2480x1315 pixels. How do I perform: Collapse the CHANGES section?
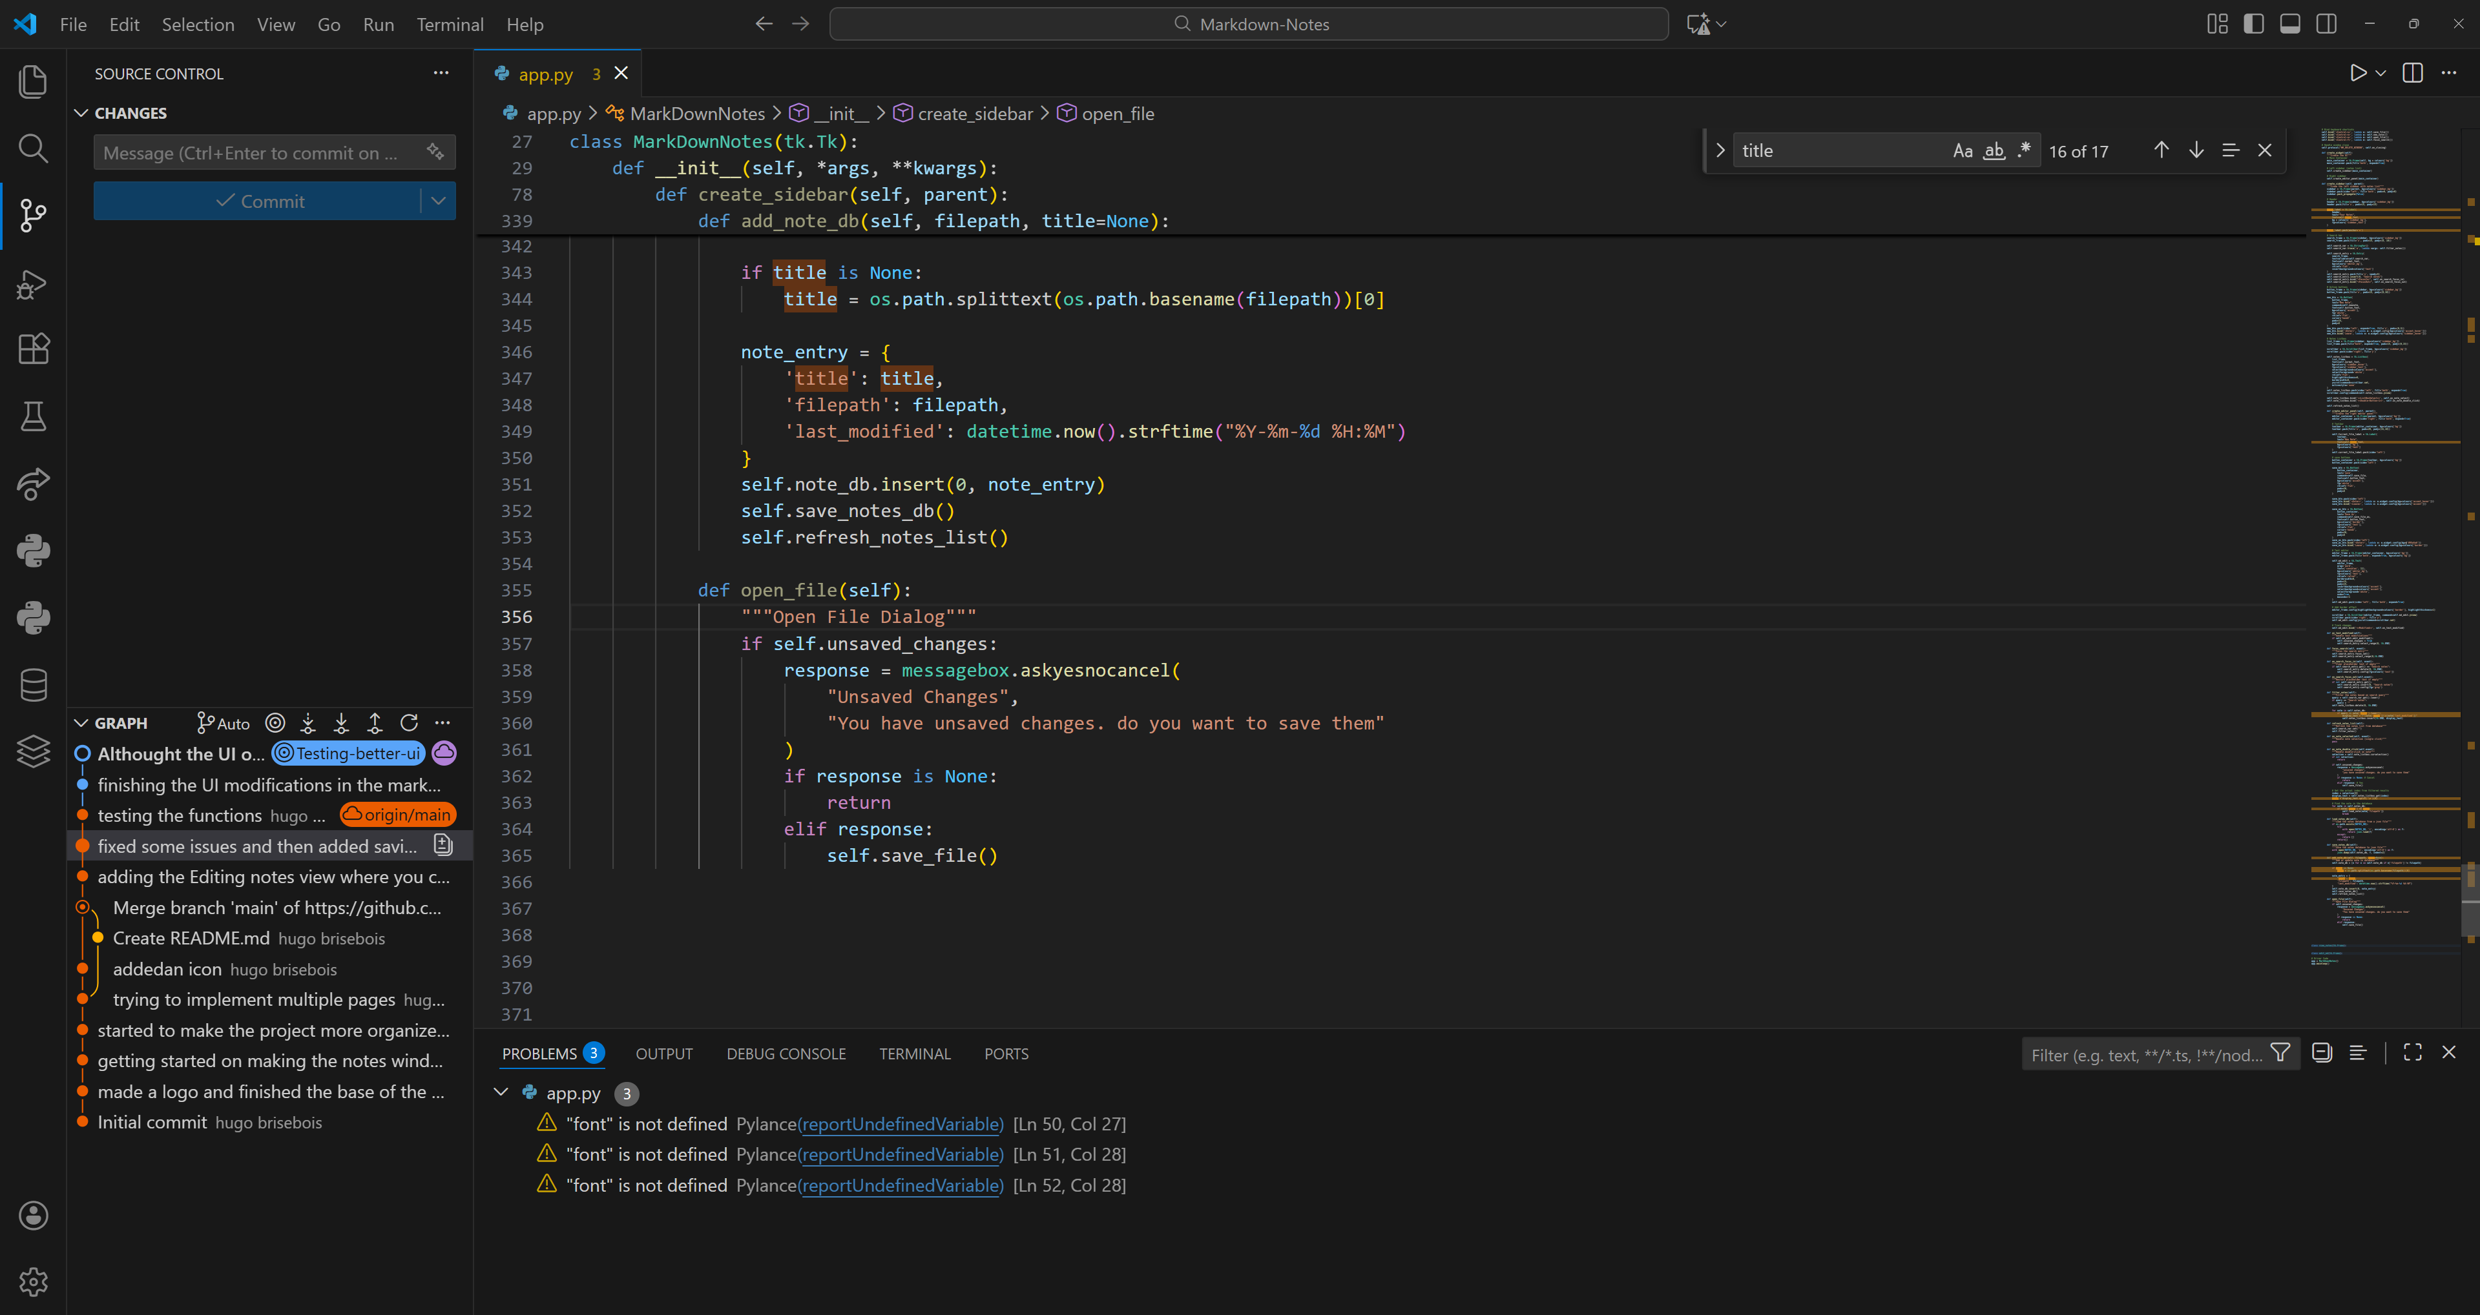[x=82, y=114]
